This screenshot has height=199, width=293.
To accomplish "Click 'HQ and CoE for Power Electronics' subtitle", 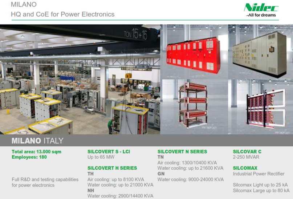I will 63,14.
